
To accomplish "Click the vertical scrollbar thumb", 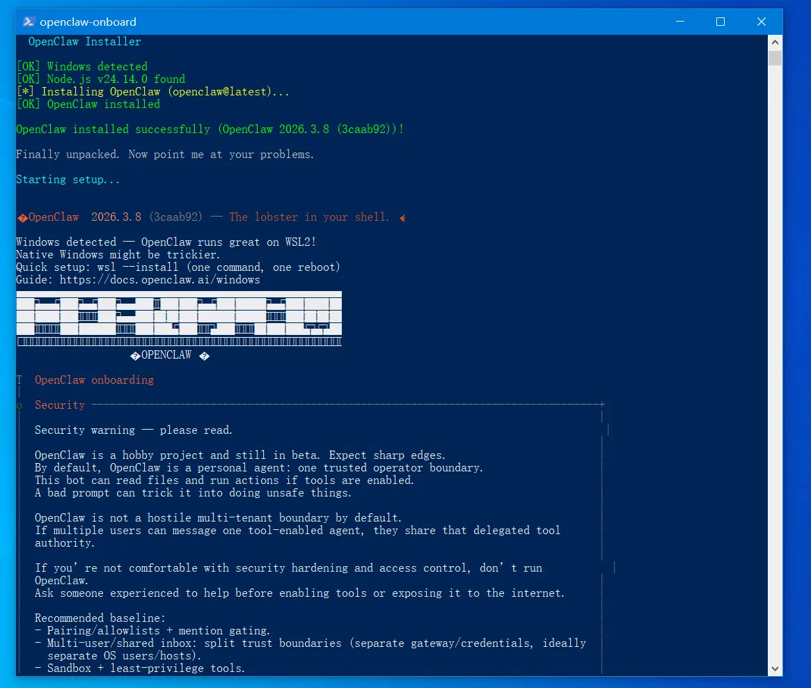I will [x=775, y=57].
